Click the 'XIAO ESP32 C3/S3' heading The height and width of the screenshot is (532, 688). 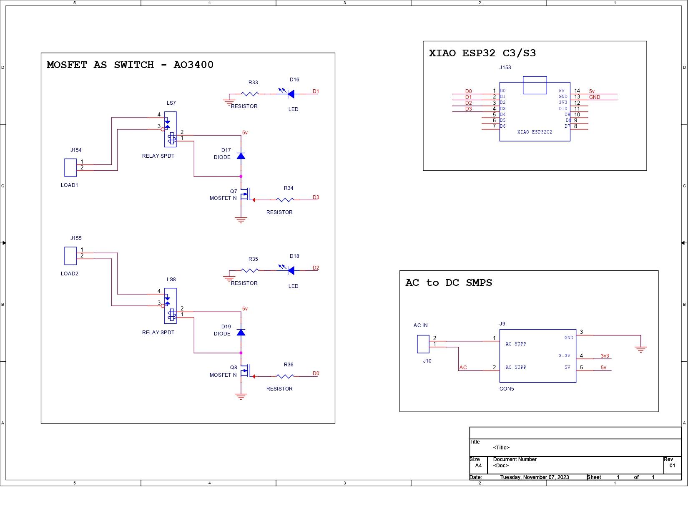(482, 53)
